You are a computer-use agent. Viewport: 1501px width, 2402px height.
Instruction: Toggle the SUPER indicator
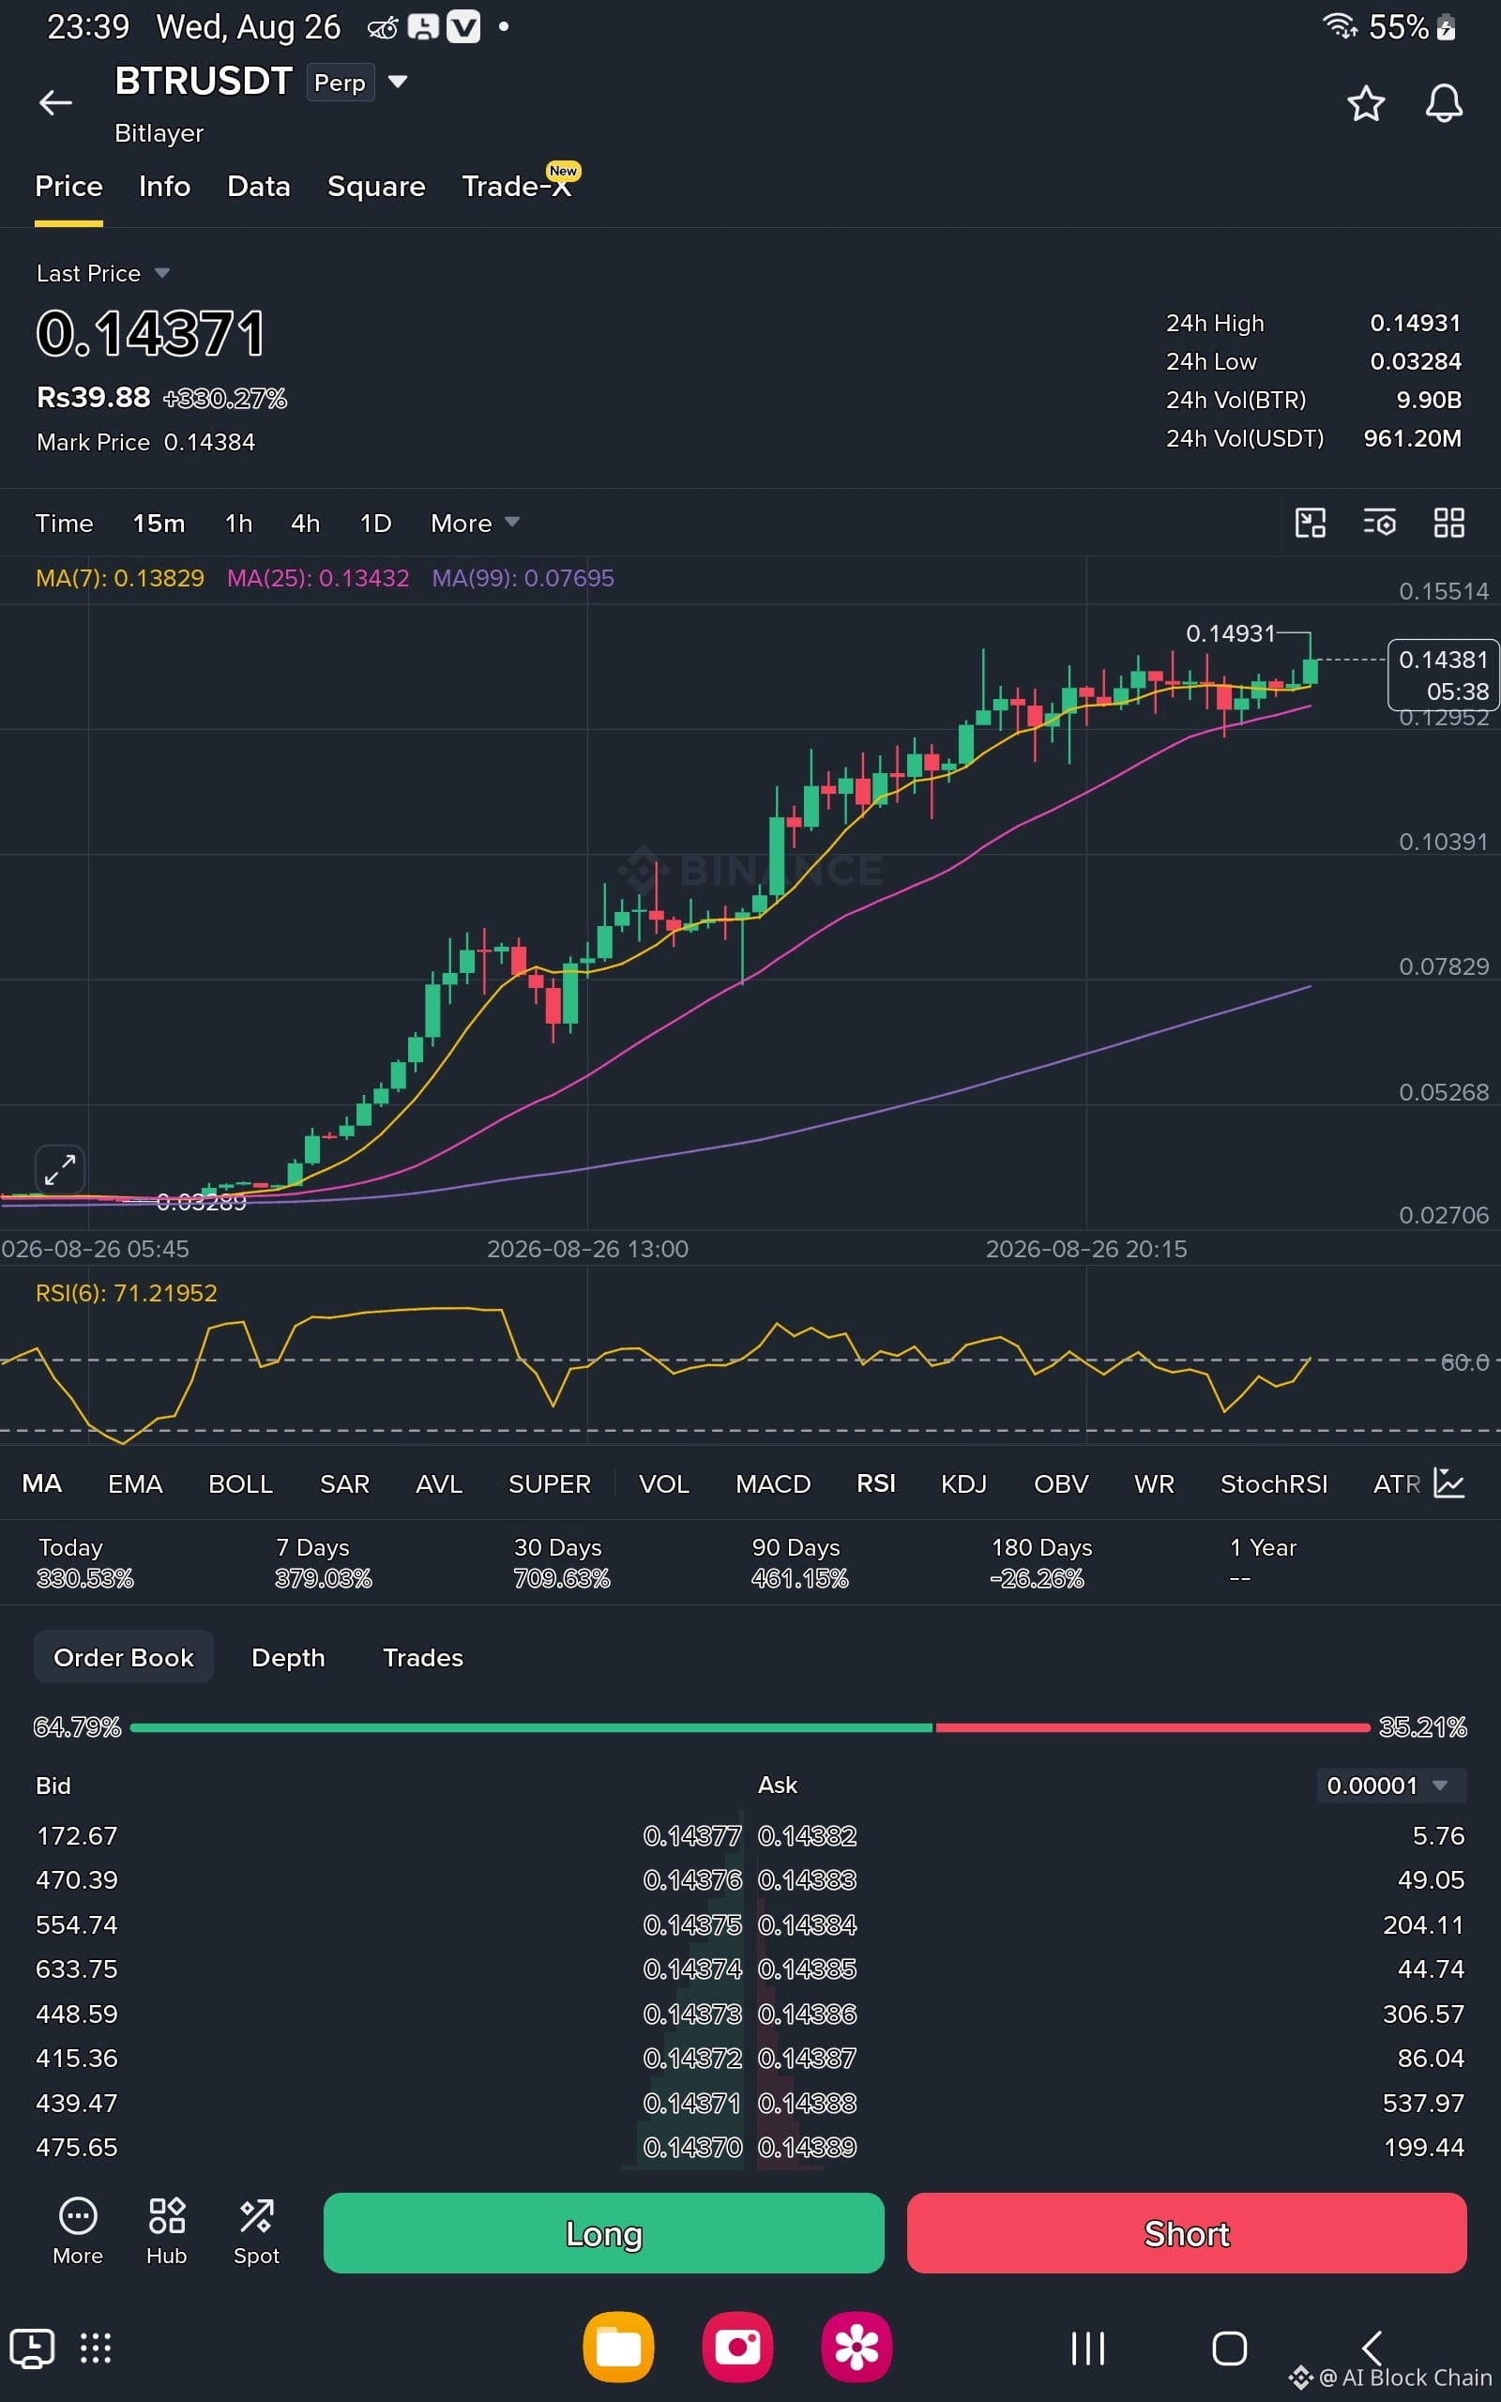[550, 1483]
